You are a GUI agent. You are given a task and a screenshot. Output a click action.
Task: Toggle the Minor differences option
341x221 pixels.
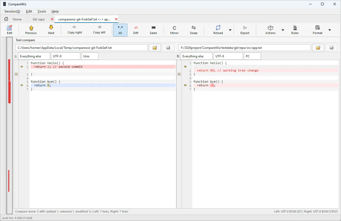click(x=174, y=30)
